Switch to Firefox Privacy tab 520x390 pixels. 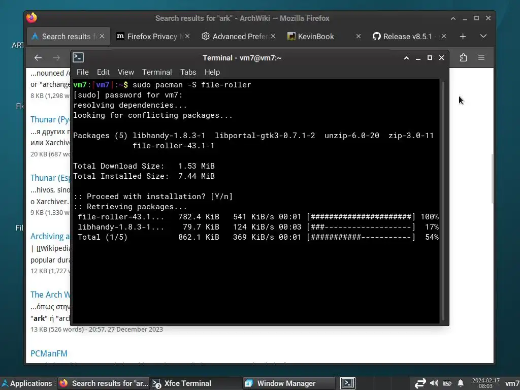(x=153, y=37)
